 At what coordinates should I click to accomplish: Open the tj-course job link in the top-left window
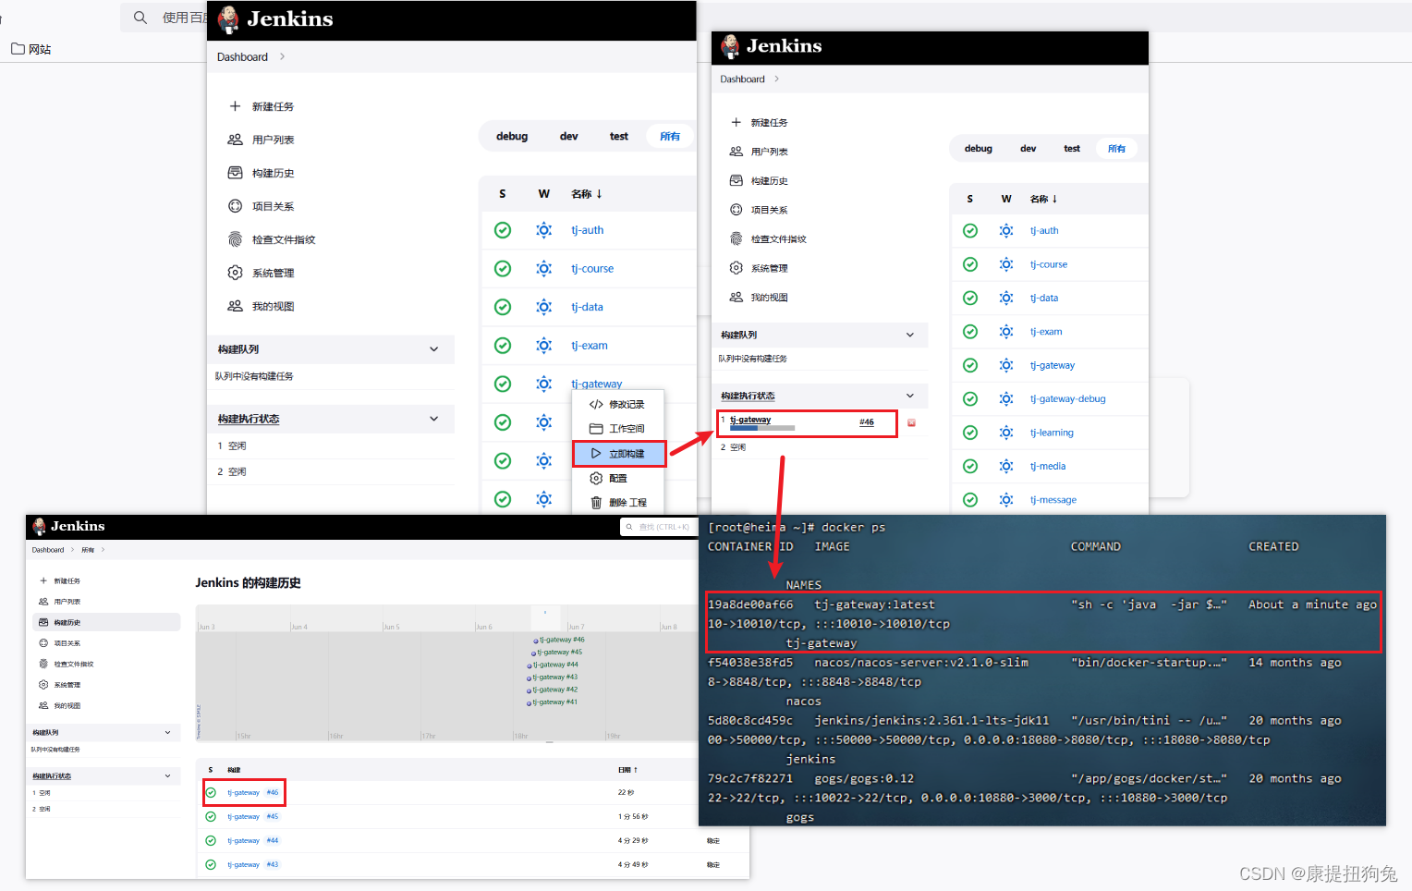click(x=592, y=269)
